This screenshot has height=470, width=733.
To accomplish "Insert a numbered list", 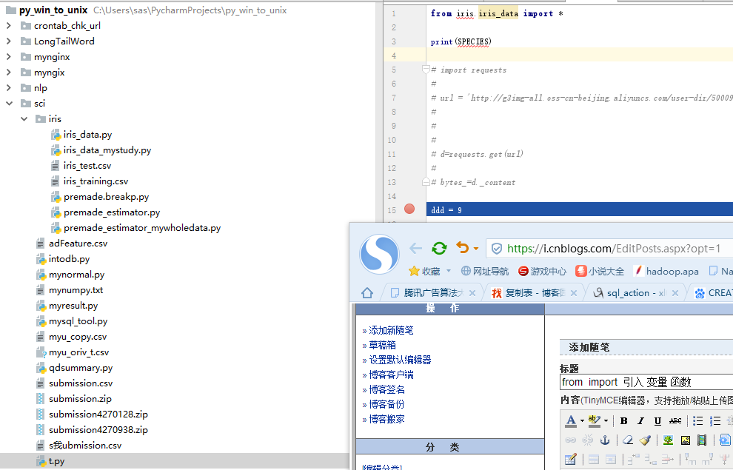I will coord(714,421).
